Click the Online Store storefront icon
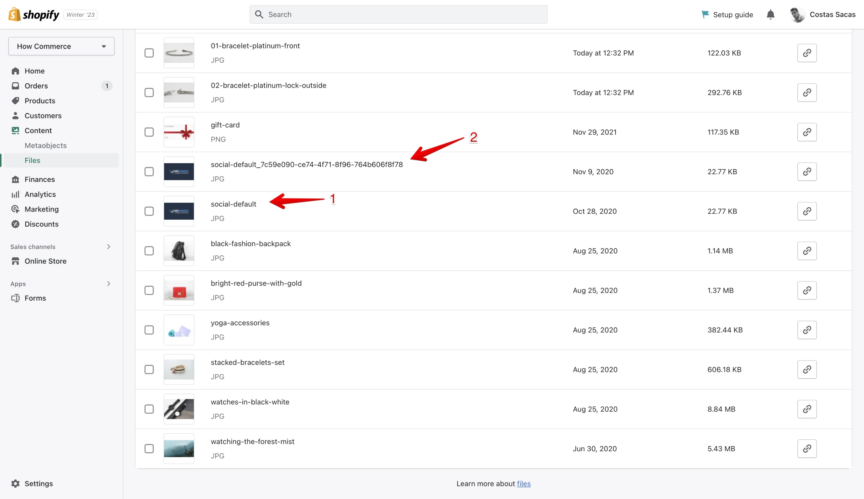864x499 pixels. (x=15, y=261)
